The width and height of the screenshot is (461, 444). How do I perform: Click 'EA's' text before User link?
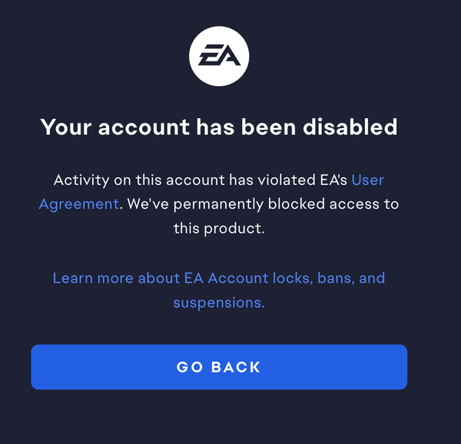(333, 180)
